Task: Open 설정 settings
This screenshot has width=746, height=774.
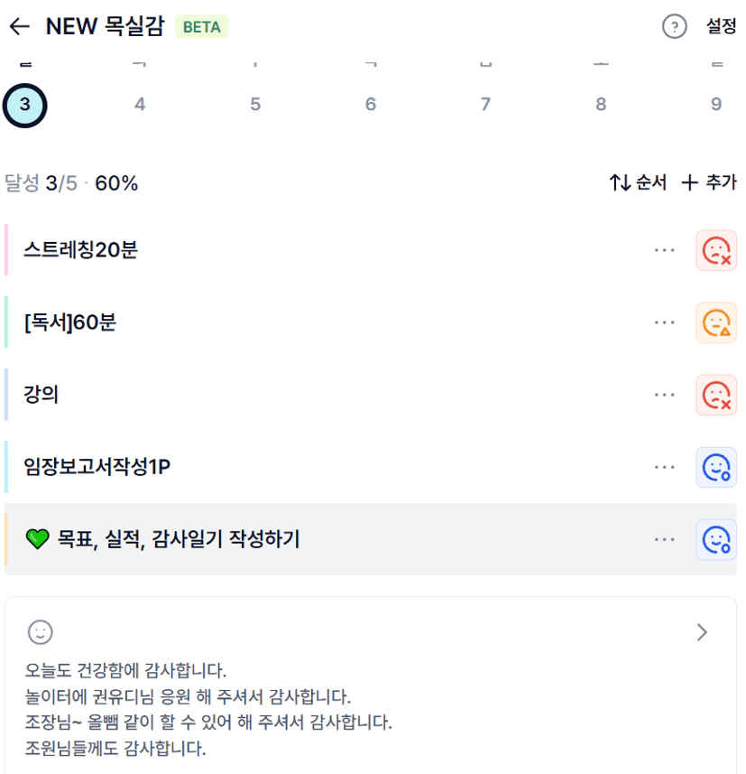Action: pyautogui.click(x=721, y=27)
